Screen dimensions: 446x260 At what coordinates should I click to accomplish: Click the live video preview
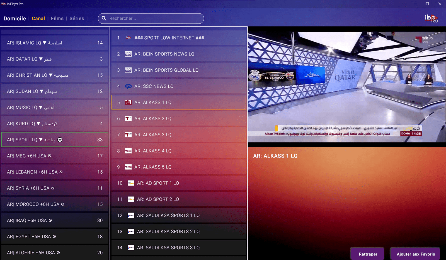(x=347, y=87)
